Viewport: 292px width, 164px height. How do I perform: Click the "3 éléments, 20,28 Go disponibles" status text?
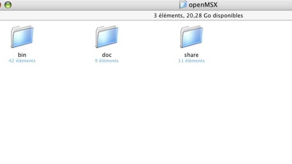point(198,16)
